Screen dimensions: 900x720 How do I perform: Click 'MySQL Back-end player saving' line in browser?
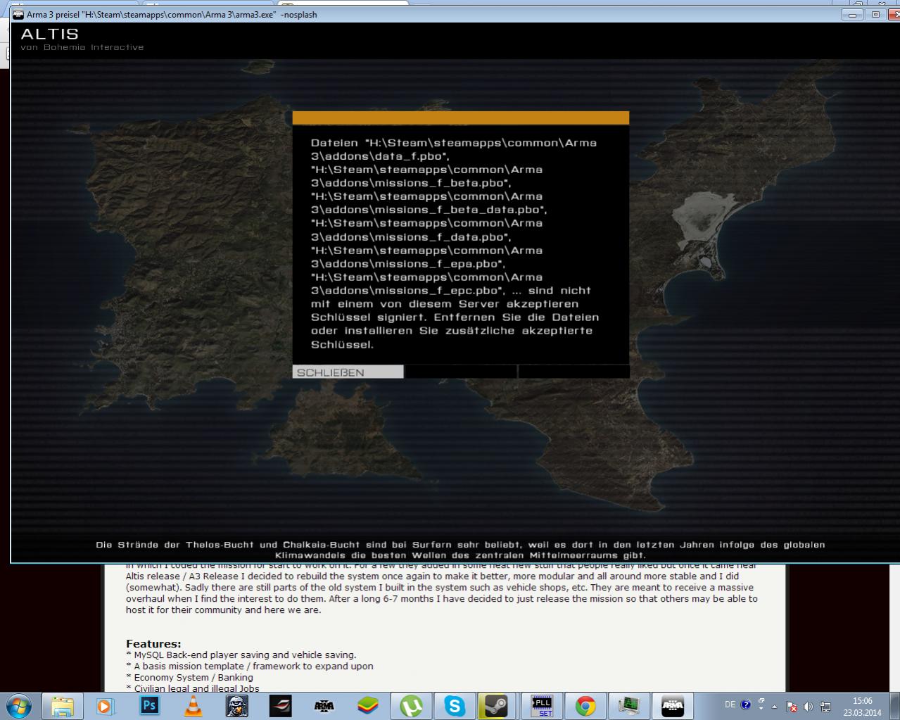tap(241, 655)
